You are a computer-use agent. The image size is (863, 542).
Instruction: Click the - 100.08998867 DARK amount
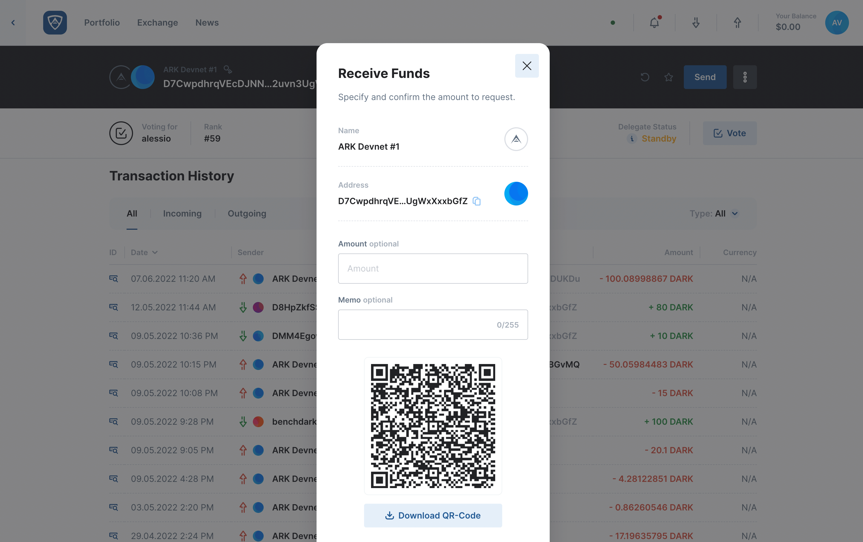click(x=646, y=279)
